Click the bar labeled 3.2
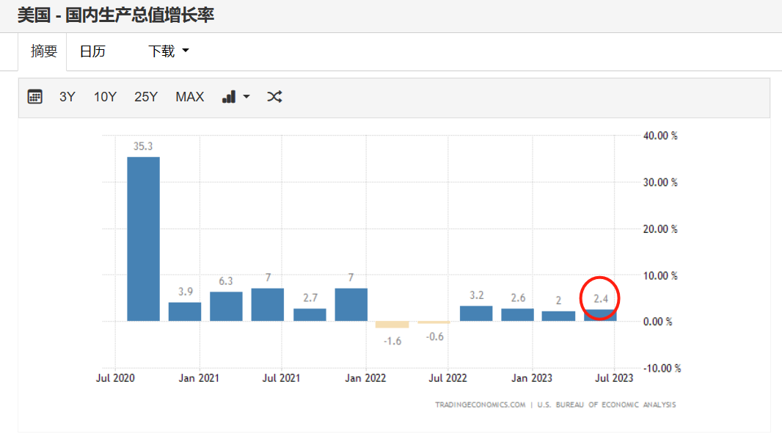The image size is (782, 448). (x=476, y=314)
